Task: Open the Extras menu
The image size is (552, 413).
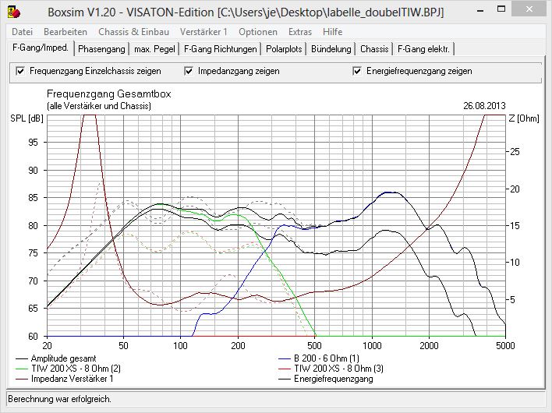Action: (x=300, y=32)
